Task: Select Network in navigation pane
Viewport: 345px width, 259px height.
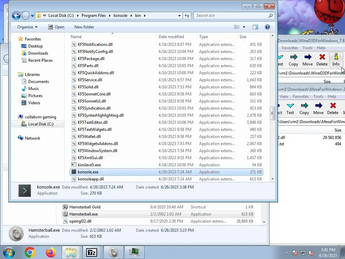Action: [32, 138]
